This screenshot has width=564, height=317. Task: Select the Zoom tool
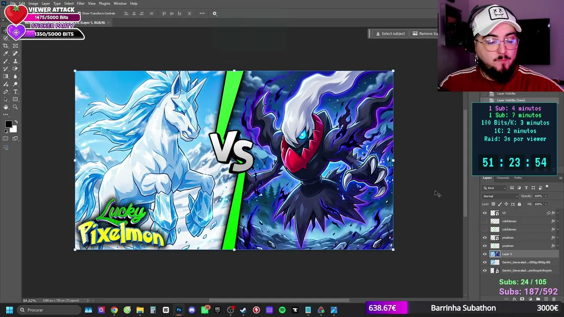tap(15, 107)
